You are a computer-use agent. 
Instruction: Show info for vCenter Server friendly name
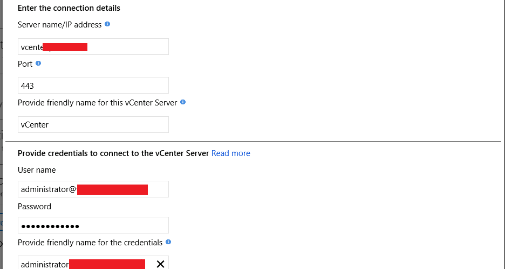pos(183,102)
